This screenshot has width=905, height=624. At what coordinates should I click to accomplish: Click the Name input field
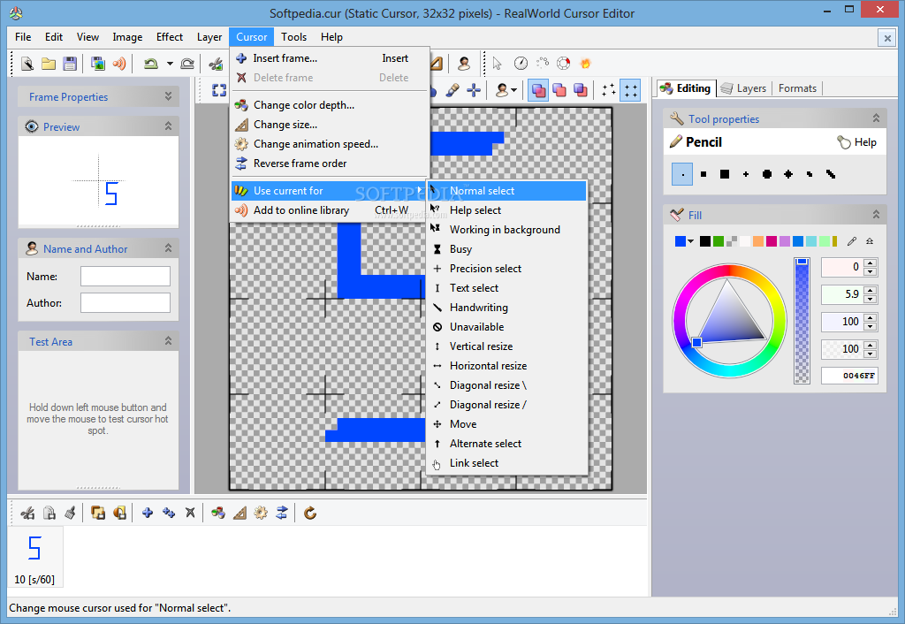(x=125, y=276)
